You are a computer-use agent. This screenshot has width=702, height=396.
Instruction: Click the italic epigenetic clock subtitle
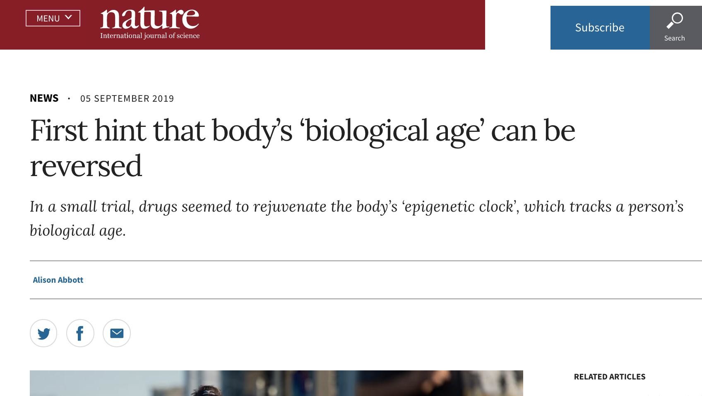(x=356, y=207)
